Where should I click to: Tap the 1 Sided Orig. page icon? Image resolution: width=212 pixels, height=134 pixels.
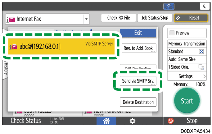[x=201, y=67]
